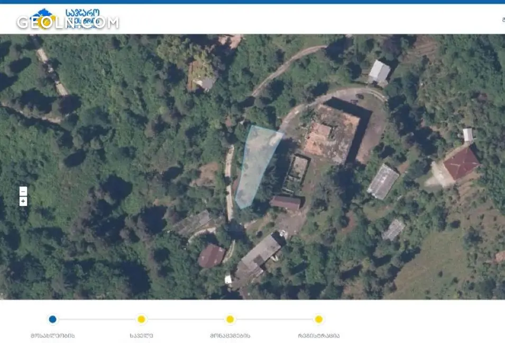Open the მონაცემების step label
Image resolution: width=505 pixels, height=343 pixels.
230,335
